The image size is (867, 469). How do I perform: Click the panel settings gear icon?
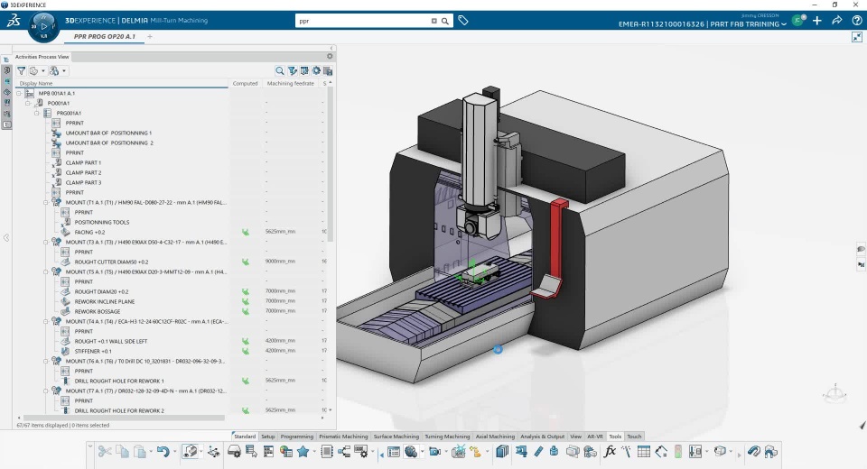(x=330, y=56)
